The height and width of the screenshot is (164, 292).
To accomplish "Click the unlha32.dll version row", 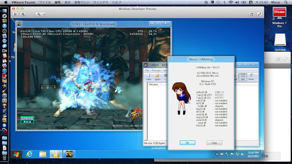I will [210, 92].
